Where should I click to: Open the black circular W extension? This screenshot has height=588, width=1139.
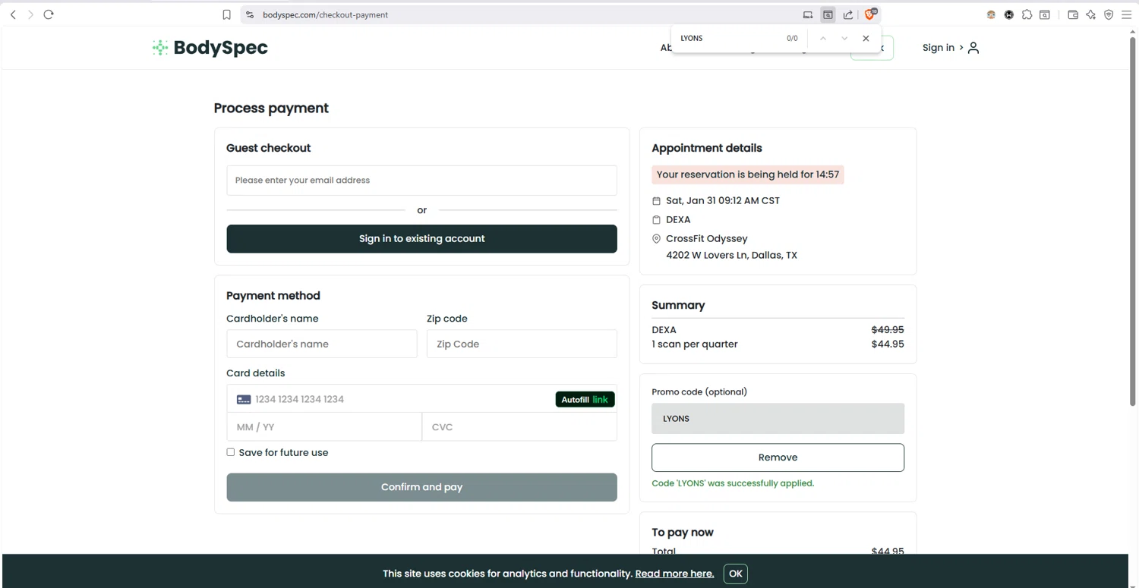pyautogui.click(x=1009, y=14)
